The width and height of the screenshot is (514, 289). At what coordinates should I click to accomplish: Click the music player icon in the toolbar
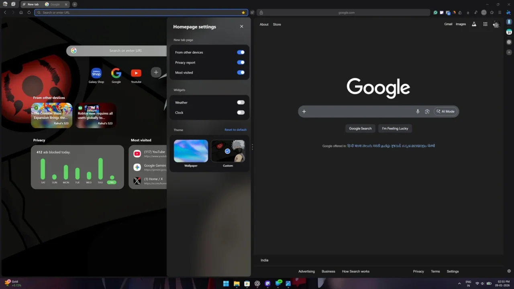(476, 12)
